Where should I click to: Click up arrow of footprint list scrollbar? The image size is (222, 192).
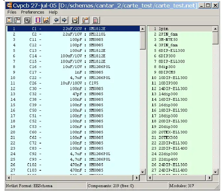(x=216, y=29)
